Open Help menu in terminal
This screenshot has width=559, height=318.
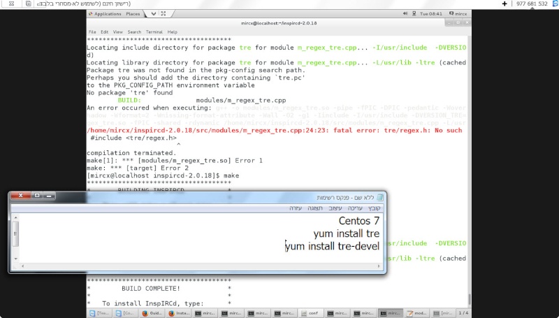click(x=172, y=31)
